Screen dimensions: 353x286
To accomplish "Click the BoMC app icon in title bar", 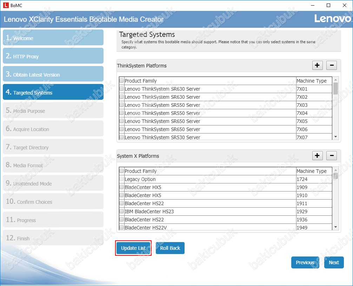I will [x=6, y=5].
